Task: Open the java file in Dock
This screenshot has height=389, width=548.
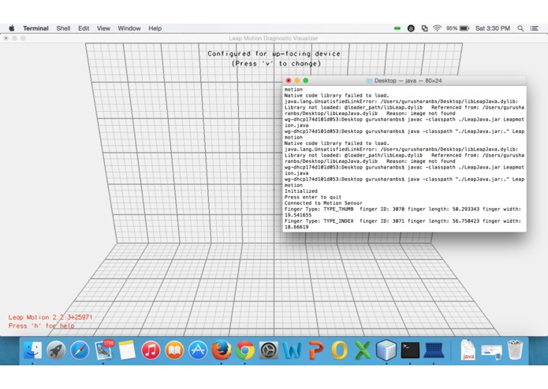Action: 468,350
